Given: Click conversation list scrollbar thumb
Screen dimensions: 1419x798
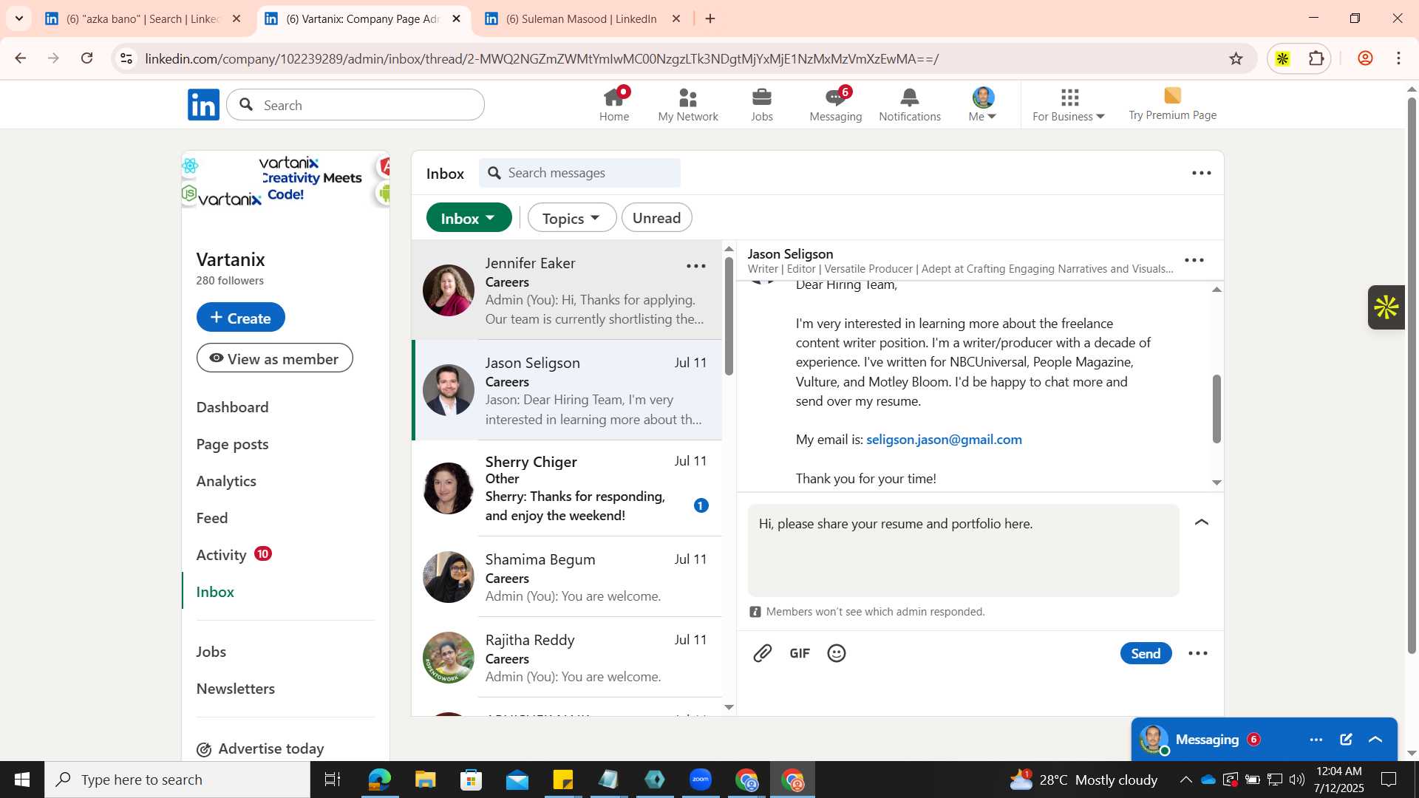Looking at the screenshot, I should 729,316.
